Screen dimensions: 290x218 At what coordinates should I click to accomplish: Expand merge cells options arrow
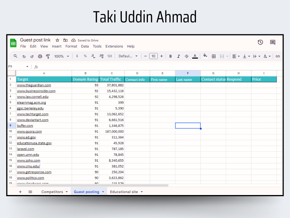(227, 56)
